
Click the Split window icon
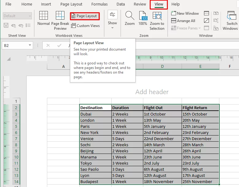206,13
